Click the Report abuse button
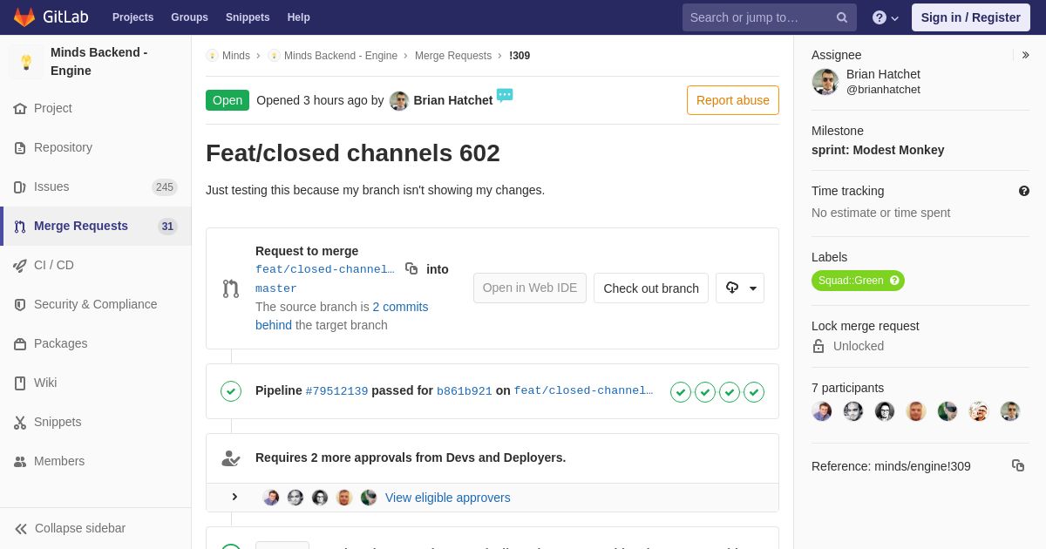Image resolution: width=1046 pixels, height=549 pixels. pos(733,100)
